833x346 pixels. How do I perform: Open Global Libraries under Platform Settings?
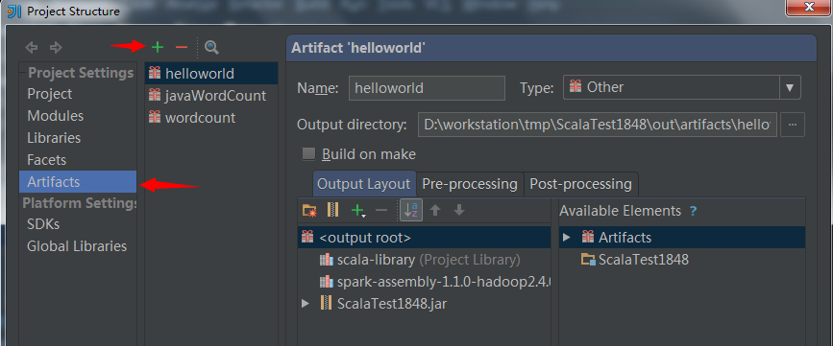pyautogui.click(x=78, y=246)
